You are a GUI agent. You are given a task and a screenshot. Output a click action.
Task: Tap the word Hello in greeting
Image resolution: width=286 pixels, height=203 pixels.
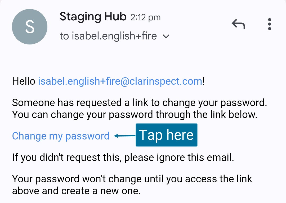[24, 81]
